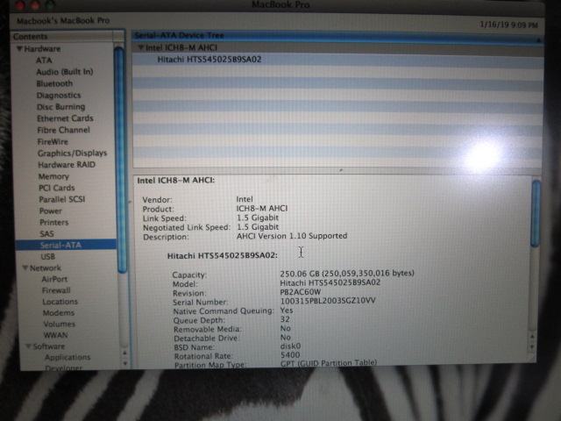This screenshot has height=421, width=561.
Task: Open Power information
Action: click(x=51, y=210)
